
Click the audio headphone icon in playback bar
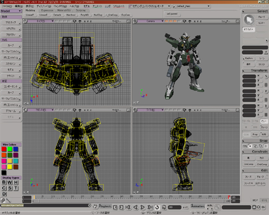tap(164, 207)
